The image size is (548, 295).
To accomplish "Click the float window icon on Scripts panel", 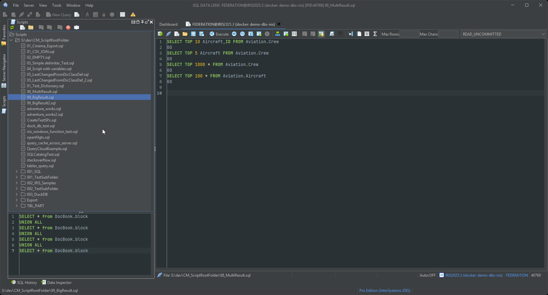I will (147, 22).
